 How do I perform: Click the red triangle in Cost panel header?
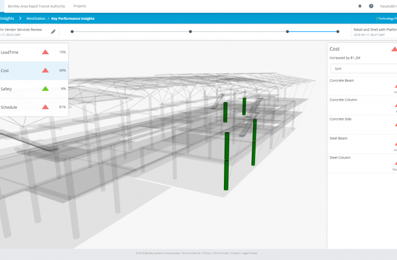click(x=394, y=49)
